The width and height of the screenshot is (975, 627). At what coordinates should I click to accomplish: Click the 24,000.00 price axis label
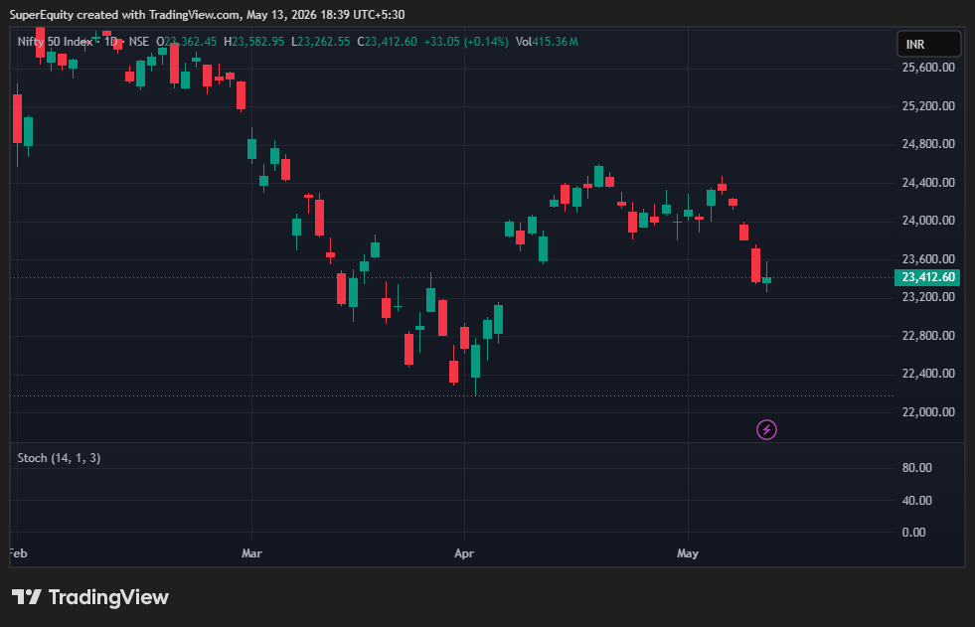(x=928, y=221)
